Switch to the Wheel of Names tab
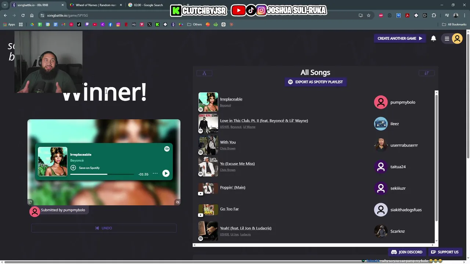 (95, 5)
